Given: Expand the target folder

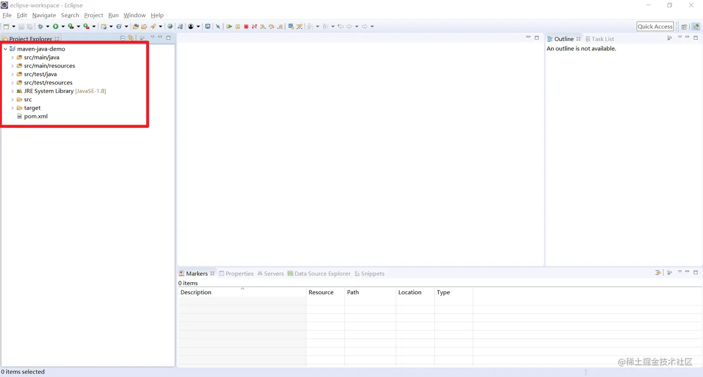Looking at the screenshot, I should [x=13, y=108].
